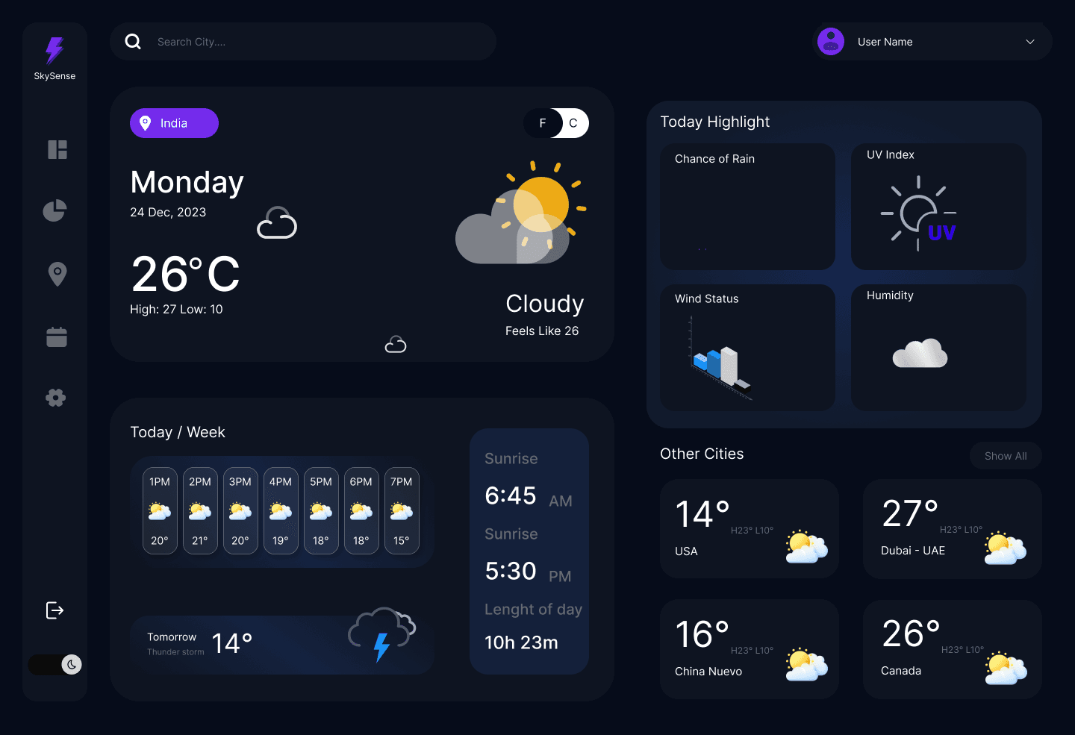
Task: Click the user profile avatar
Action: point(831,42)
